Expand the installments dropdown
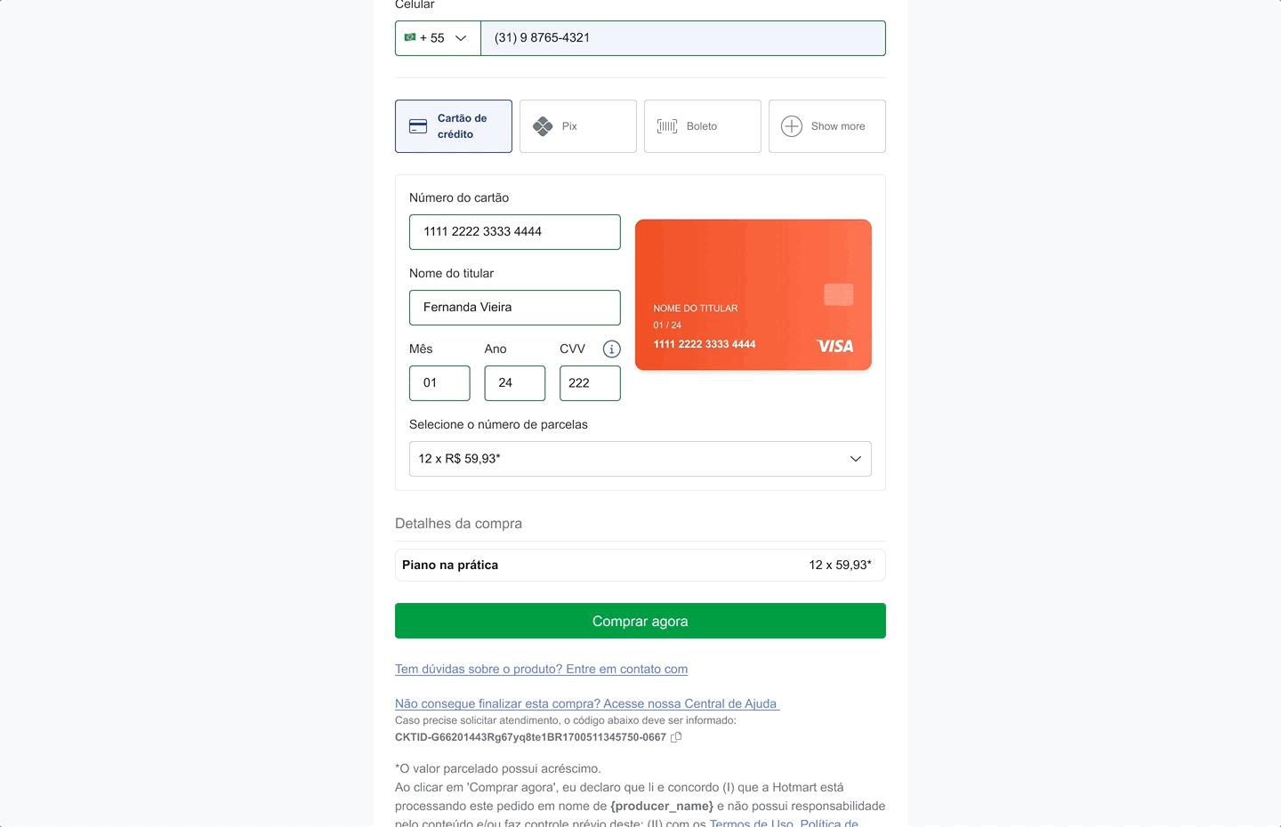This screenshot has width=1281, height=827. coord(640,459)
